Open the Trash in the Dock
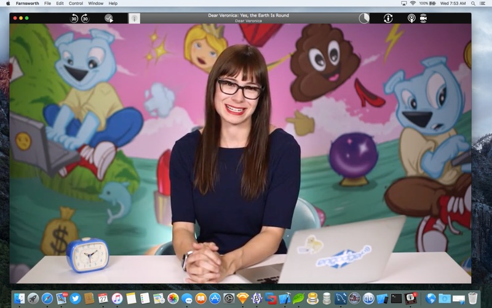This screenshot has height=308, width=492. tap(472, 298)
